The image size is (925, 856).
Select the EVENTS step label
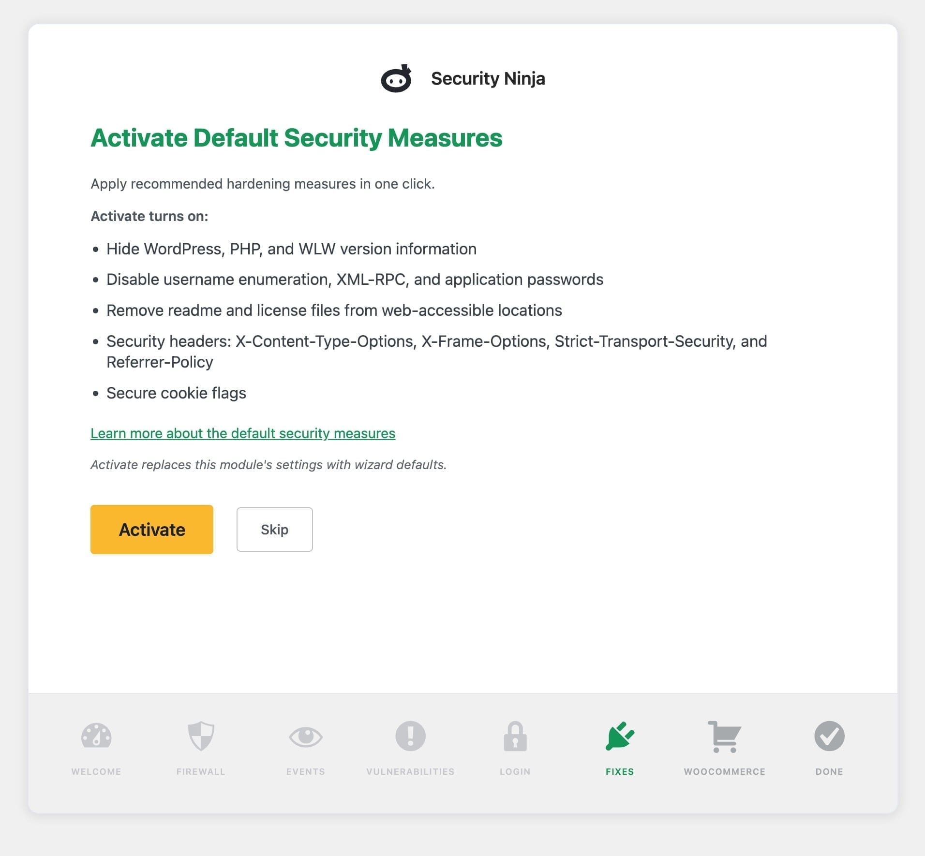click(x=306, y=771)
